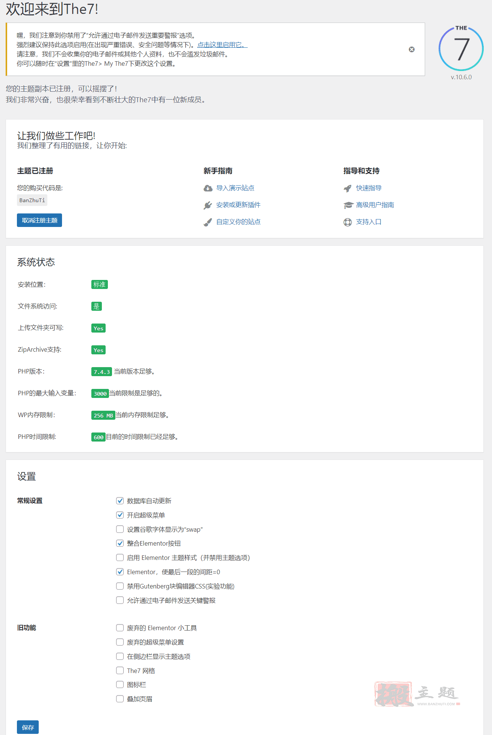Click the 取消注册主题 button
This screenshot has height=735, width=492.
[39, 220]
